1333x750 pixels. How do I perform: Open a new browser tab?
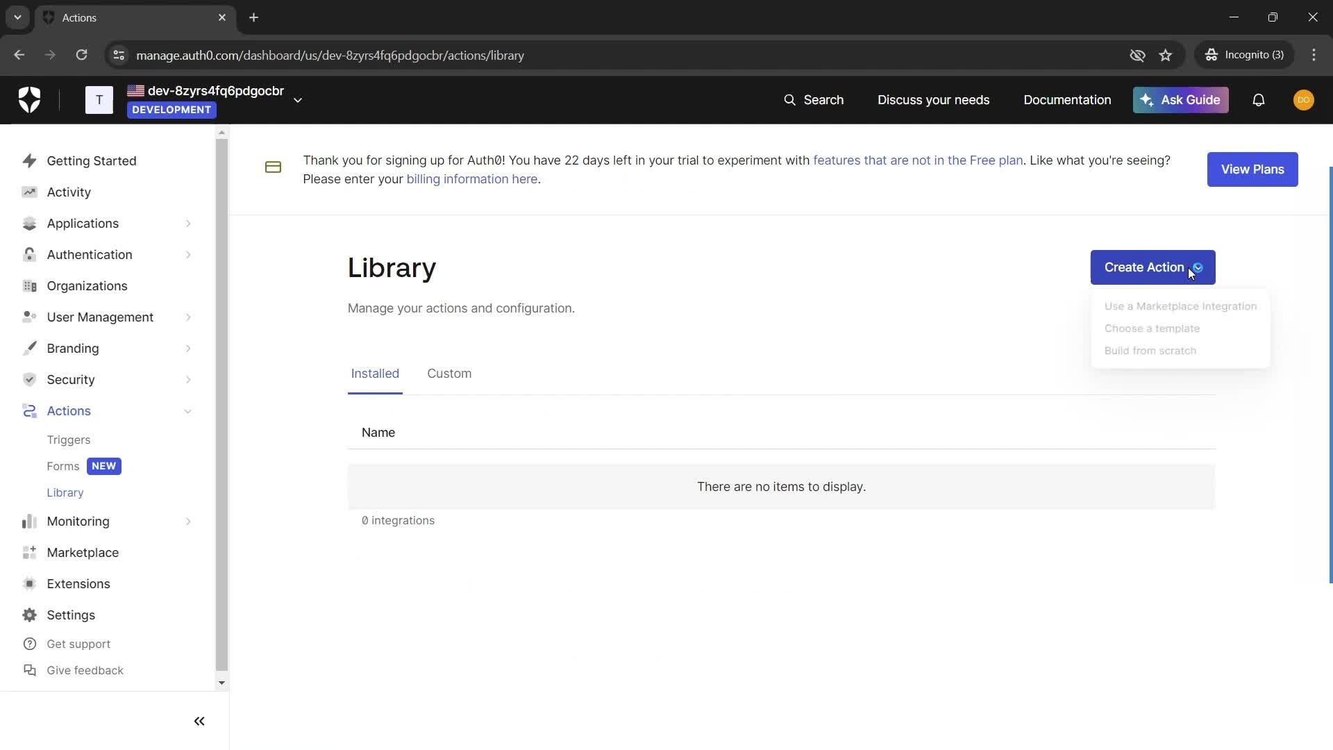pos(254,17)
